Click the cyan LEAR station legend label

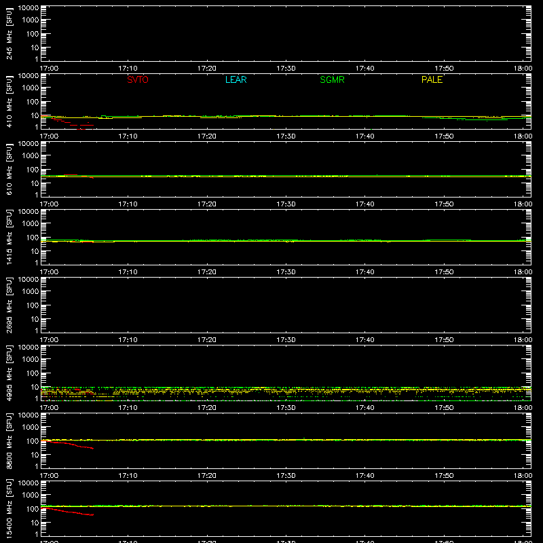pos(236,79)
